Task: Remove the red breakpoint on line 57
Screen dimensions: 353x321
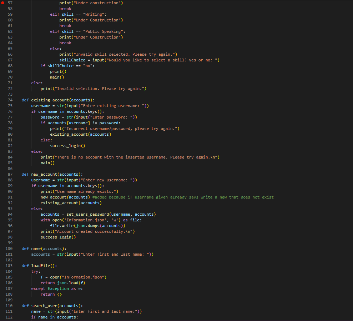Action: click(3, 3)
